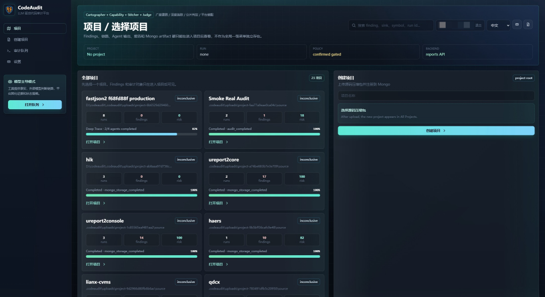Expand the hik project via 打开项目 chevron
This screenshot has height=297, width=545.
104,203
